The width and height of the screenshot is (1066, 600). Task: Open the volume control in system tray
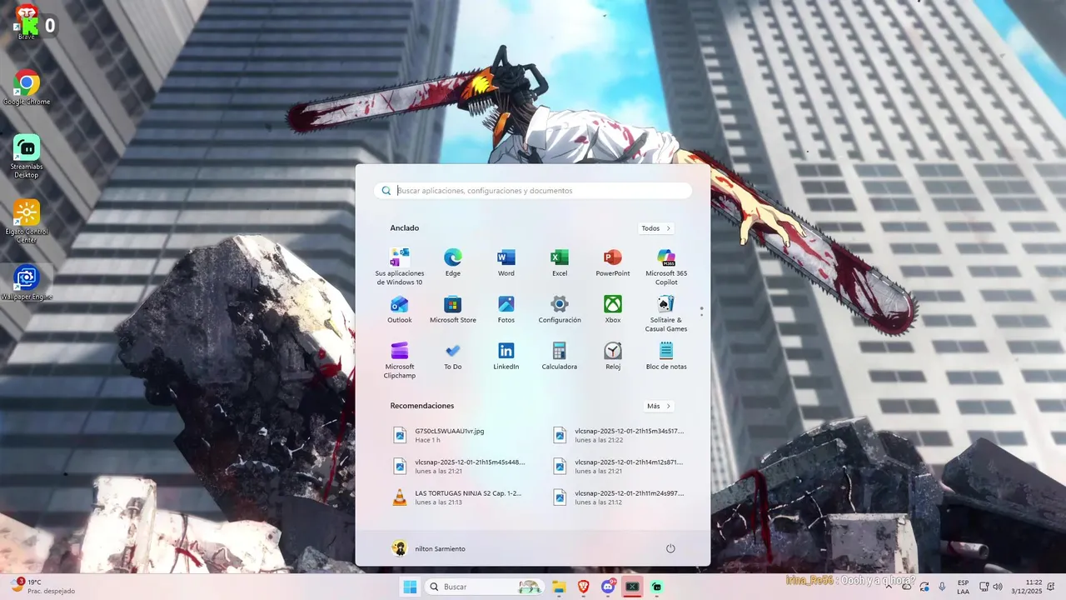[x=998, y=587]
